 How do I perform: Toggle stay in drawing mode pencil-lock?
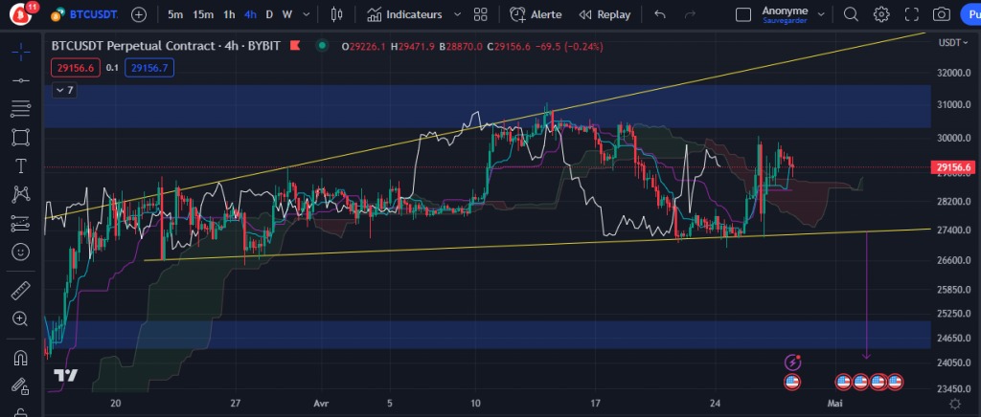21,386
